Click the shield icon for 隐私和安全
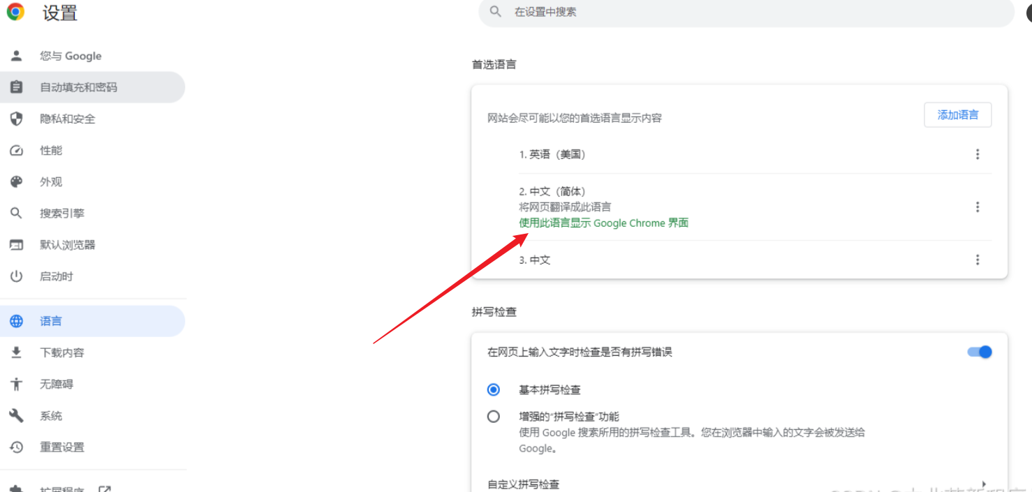 (x=16, y=119)
